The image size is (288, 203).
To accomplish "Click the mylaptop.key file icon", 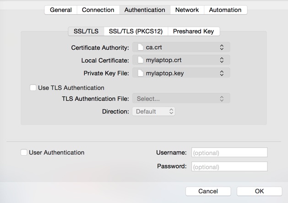I will 141,73.
